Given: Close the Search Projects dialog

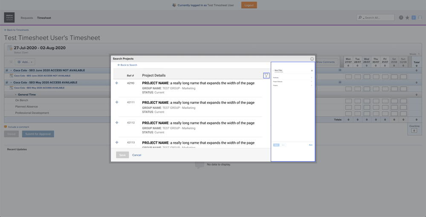Looking at the screenshot, I should [312, 59].
